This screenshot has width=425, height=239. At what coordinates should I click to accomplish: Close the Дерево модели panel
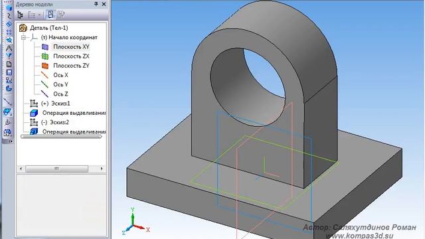(104, 4)
